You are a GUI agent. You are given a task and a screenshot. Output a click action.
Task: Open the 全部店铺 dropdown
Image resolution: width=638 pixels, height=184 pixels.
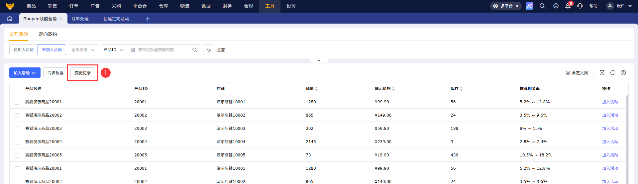click(x=83, y=50)
